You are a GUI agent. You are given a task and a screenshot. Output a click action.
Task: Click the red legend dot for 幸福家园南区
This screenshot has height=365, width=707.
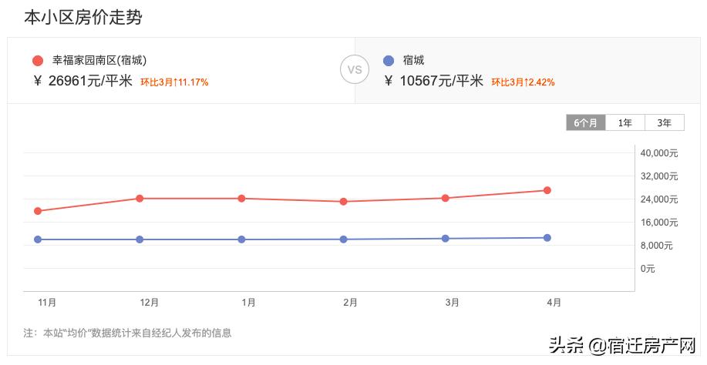coord(38,61)
